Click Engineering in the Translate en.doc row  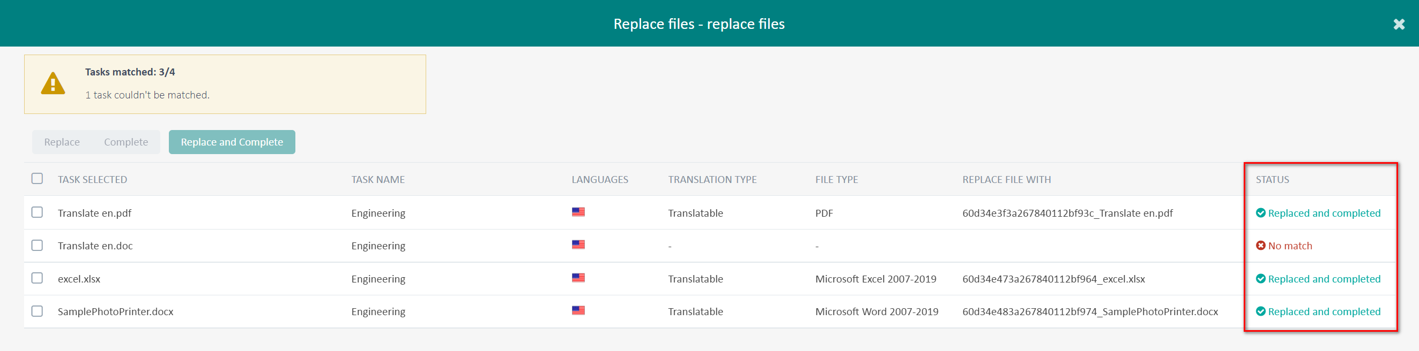pyautogui.click(x=378, y=246)
